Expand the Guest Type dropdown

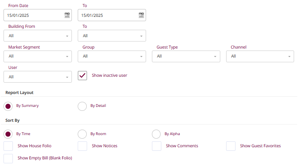coord(186,56)
